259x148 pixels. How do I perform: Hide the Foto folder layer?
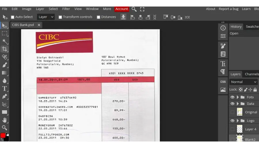click(x=232, y=97)
